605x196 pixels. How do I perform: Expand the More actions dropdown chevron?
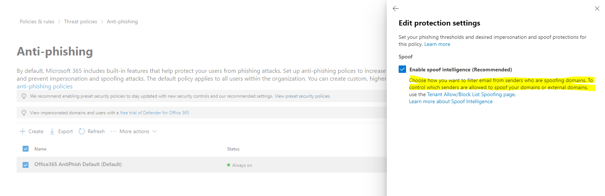pos(154,131)
